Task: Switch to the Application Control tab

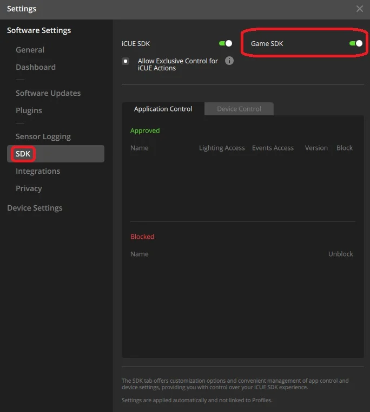Action: [x=163, y=109]
